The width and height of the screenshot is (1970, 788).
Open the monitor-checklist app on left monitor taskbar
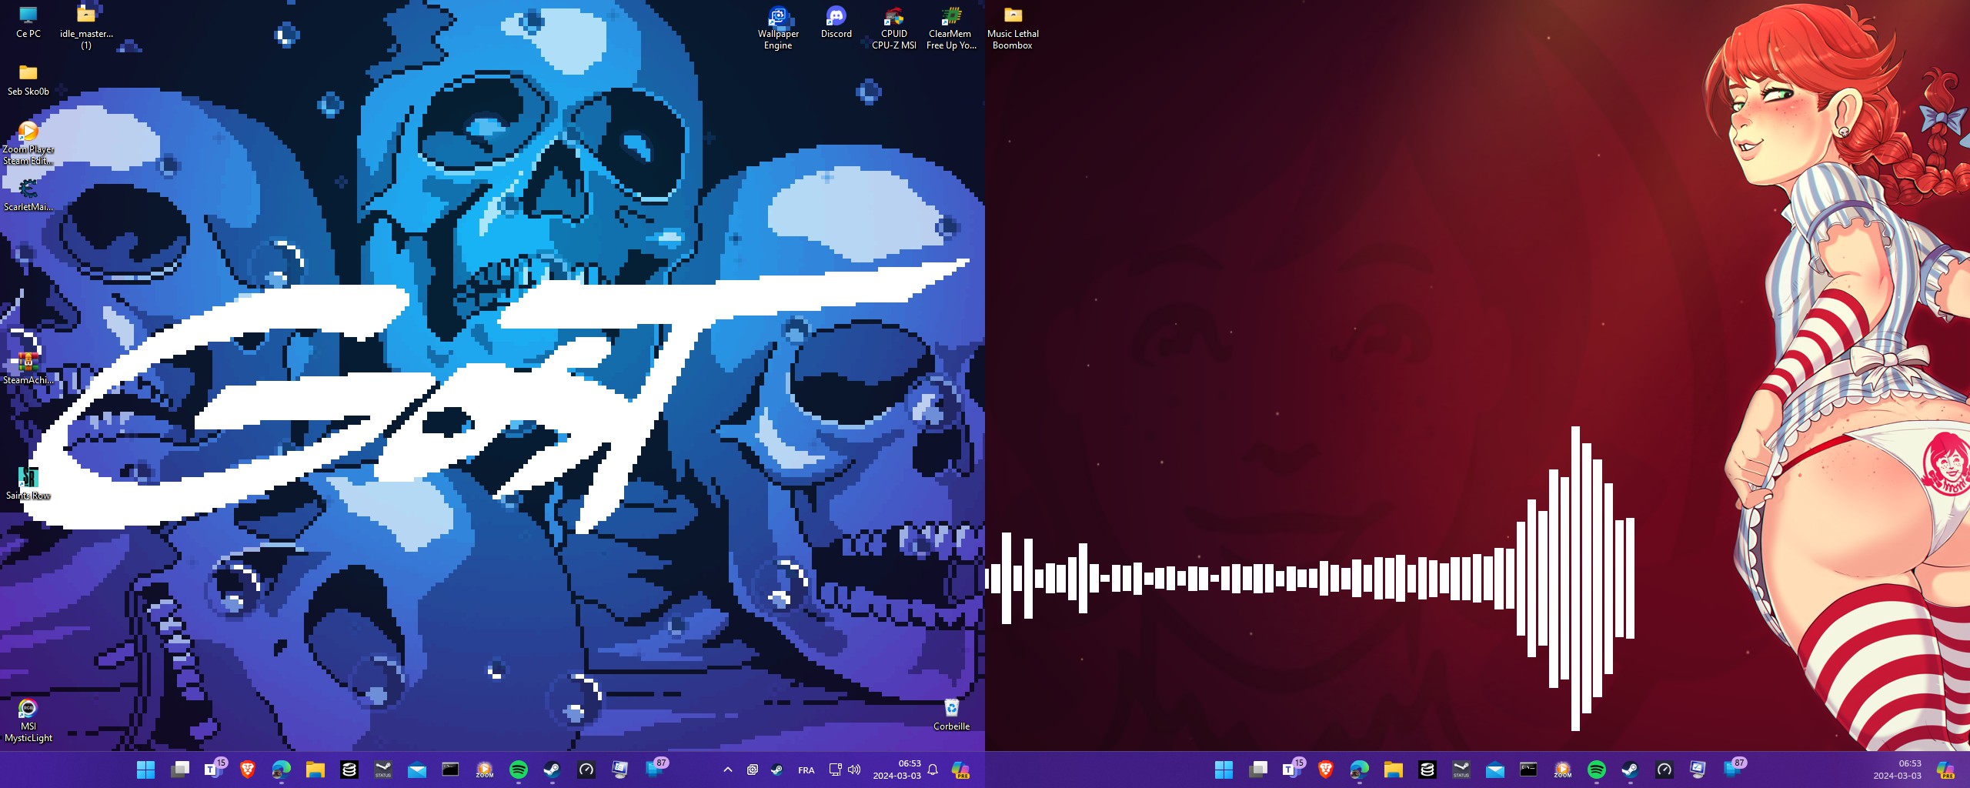pos(620,770)
